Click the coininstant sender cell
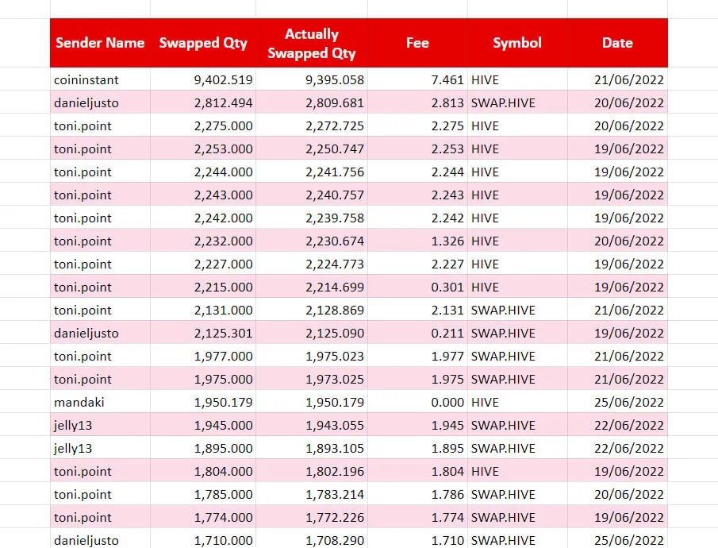The width and height of the screenshot is (718, 548). 100,79
